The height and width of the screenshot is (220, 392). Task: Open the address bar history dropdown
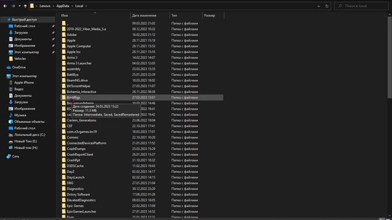pos(318,6)
